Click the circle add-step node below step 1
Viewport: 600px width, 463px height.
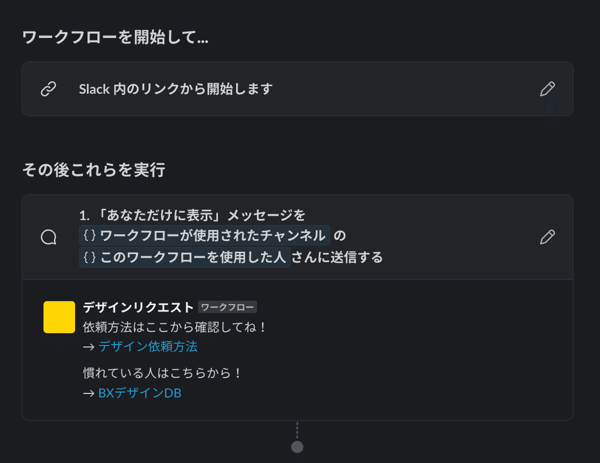point(297,447)
